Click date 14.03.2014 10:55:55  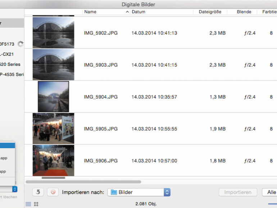click(154, 129)
